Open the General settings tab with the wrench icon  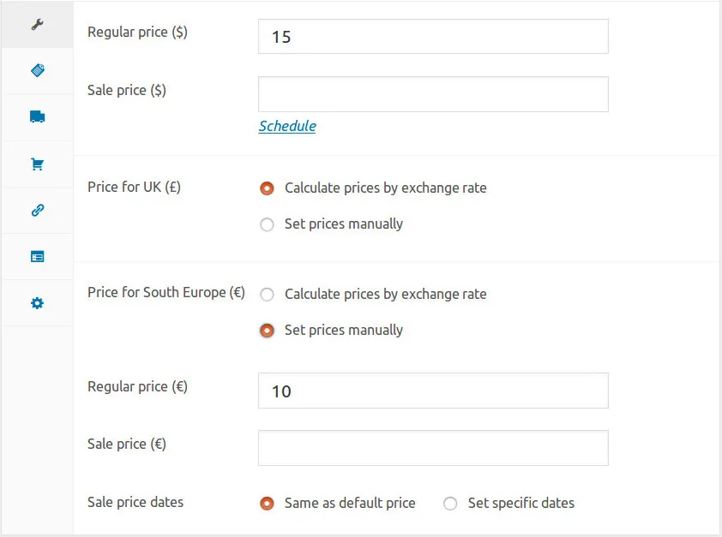tap(36, 24)
